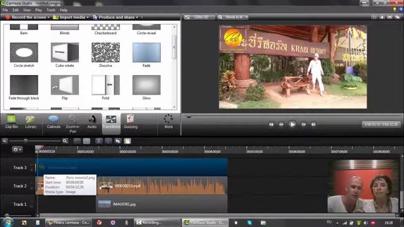The width and height of the screenshot is (404, 227).
Task: Expand the Record the screen dropdown arrow
Action: pyautogui.click(x=49, y=17)
